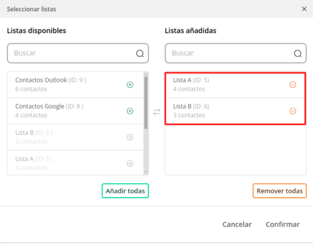Focus the Buscar field under Listas añadidas
This screenshot has width=313, height=247.
point(236,53)
